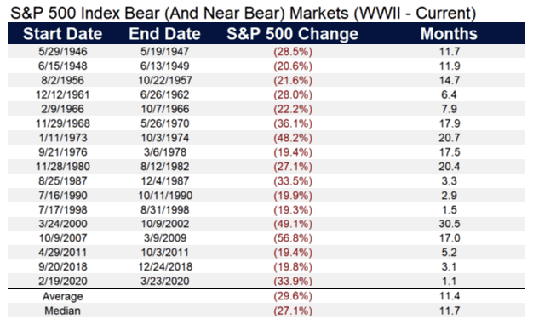This screenshot has width=533, height=325.
Task: Select the 12/12/1961 start date cell
Action: (62, 94)
